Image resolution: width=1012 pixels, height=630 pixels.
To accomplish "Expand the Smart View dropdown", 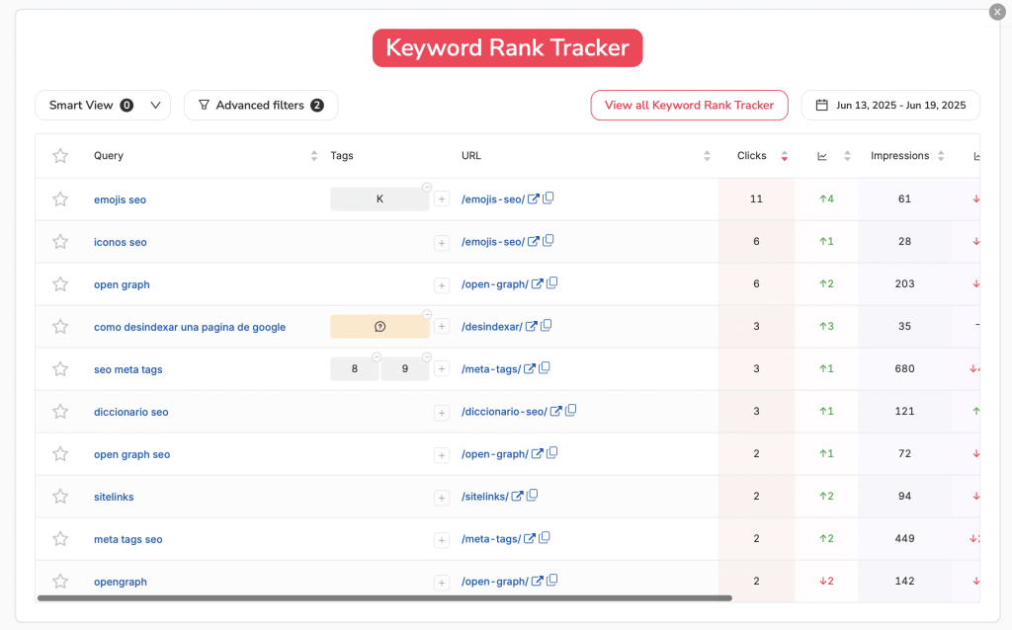I will click(x=155, y=105).
